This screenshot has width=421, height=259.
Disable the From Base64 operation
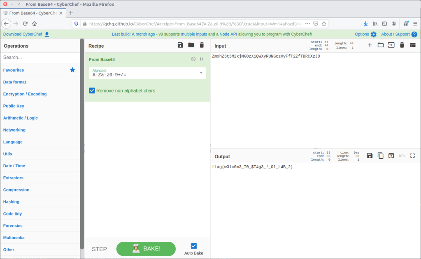193,59
